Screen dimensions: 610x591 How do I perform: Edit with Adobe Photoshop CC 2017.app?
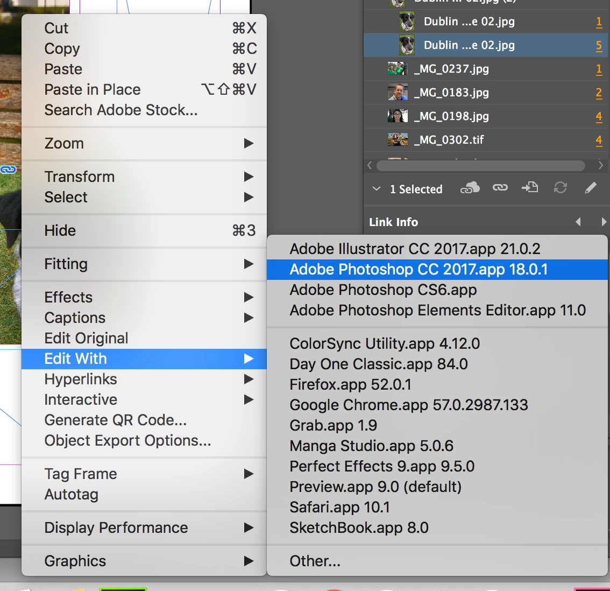(x=437, y=270)
